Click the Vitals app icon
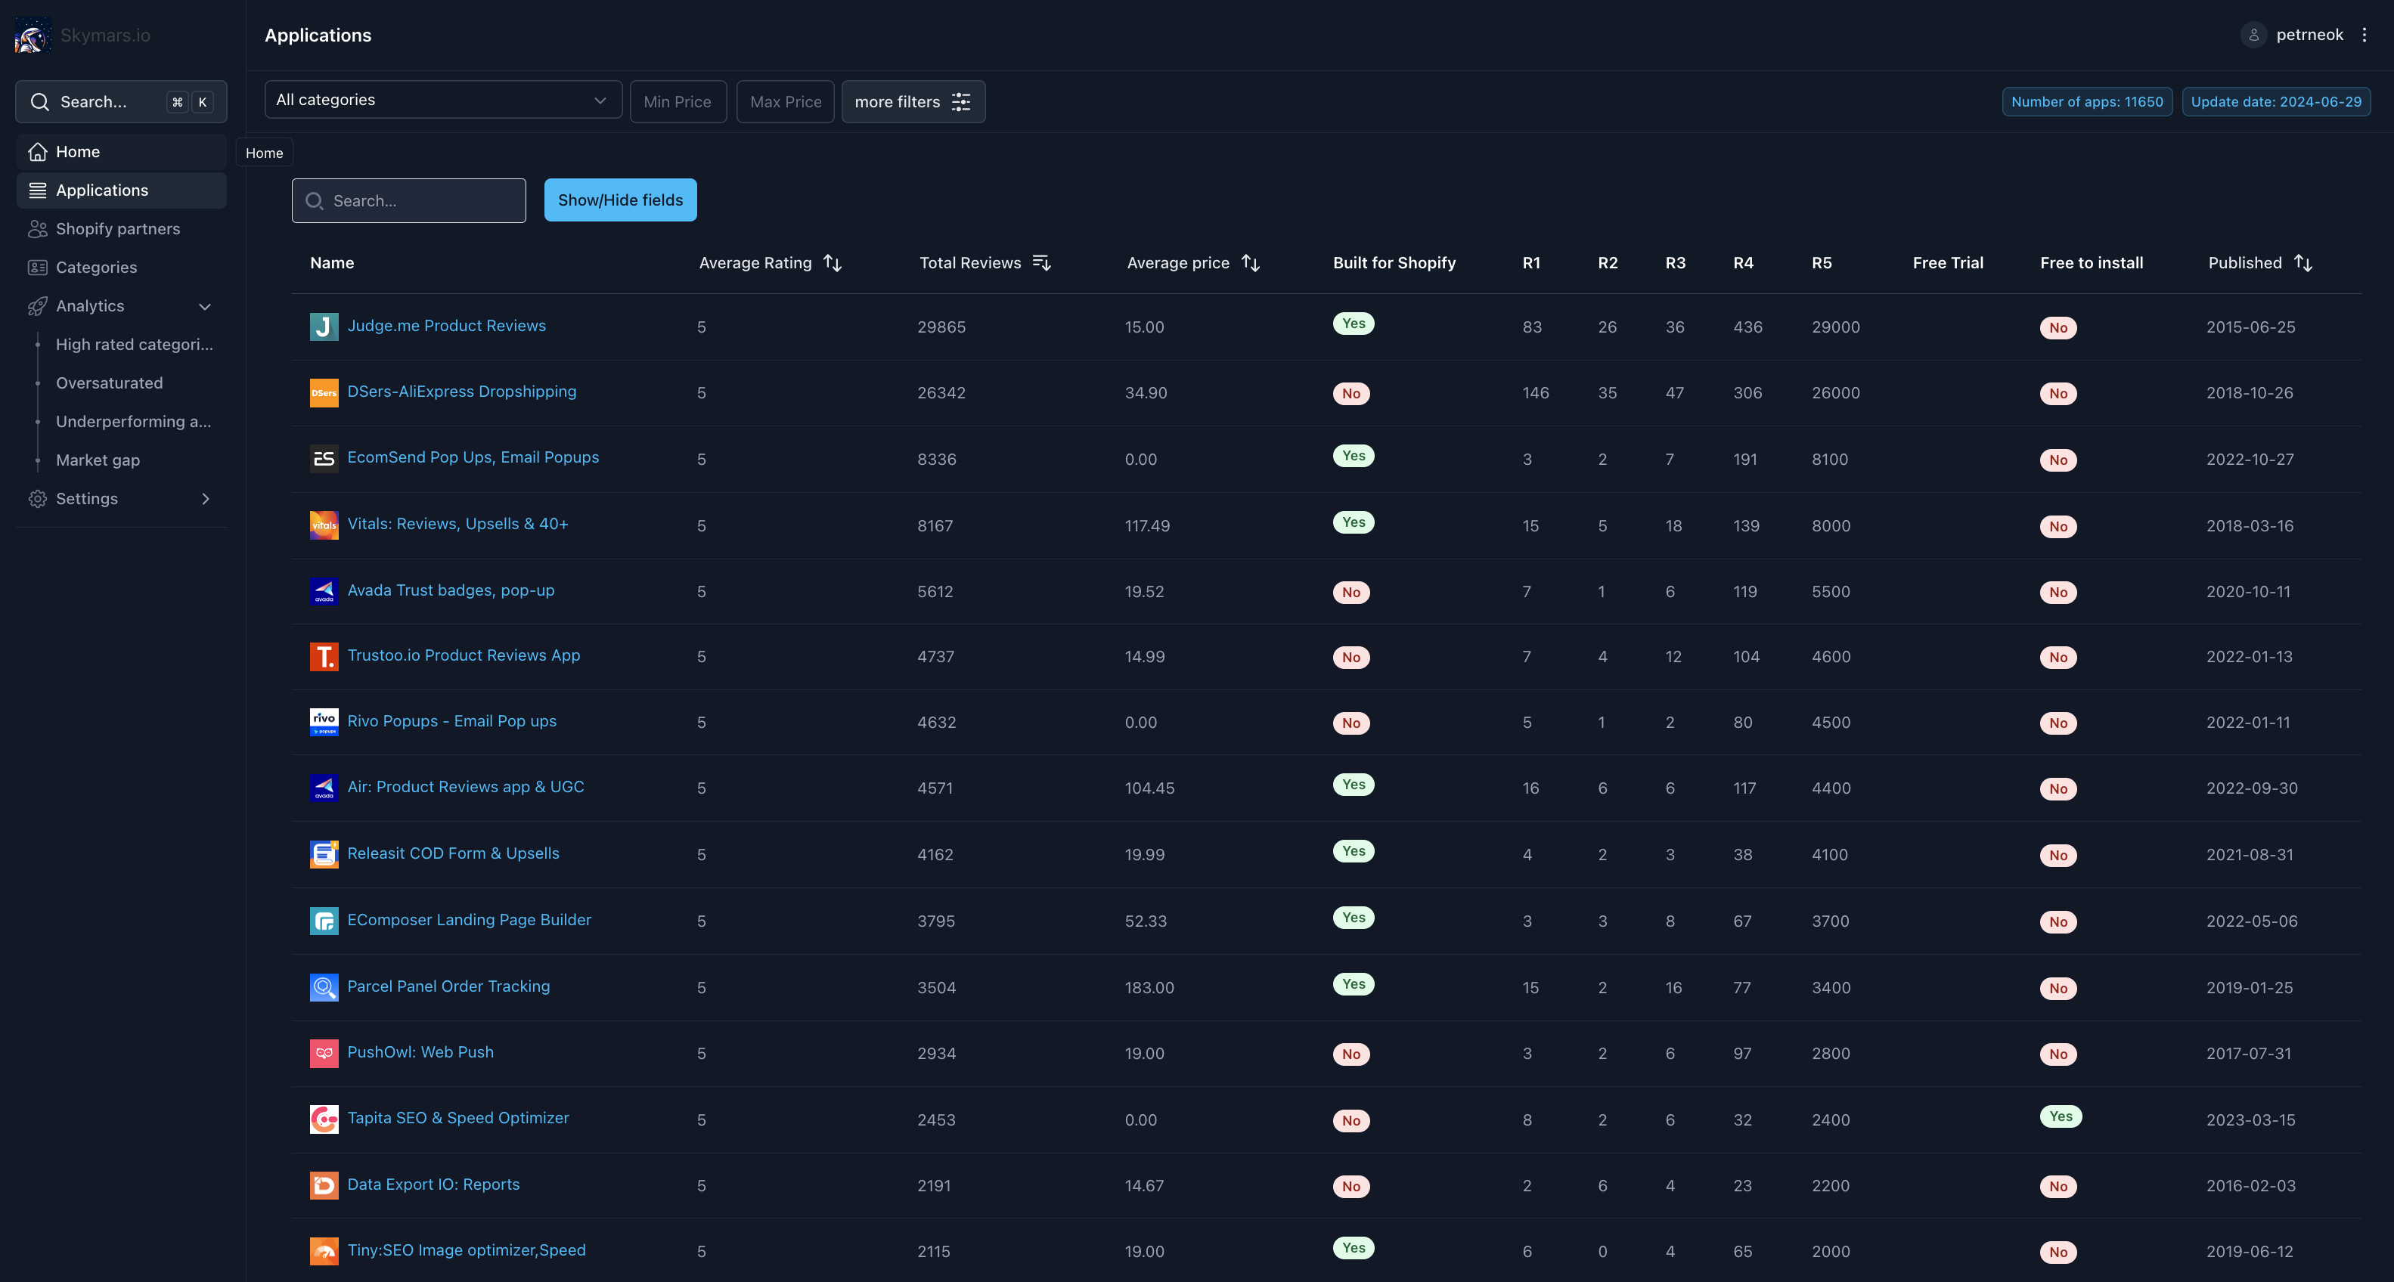 point(324,526)
